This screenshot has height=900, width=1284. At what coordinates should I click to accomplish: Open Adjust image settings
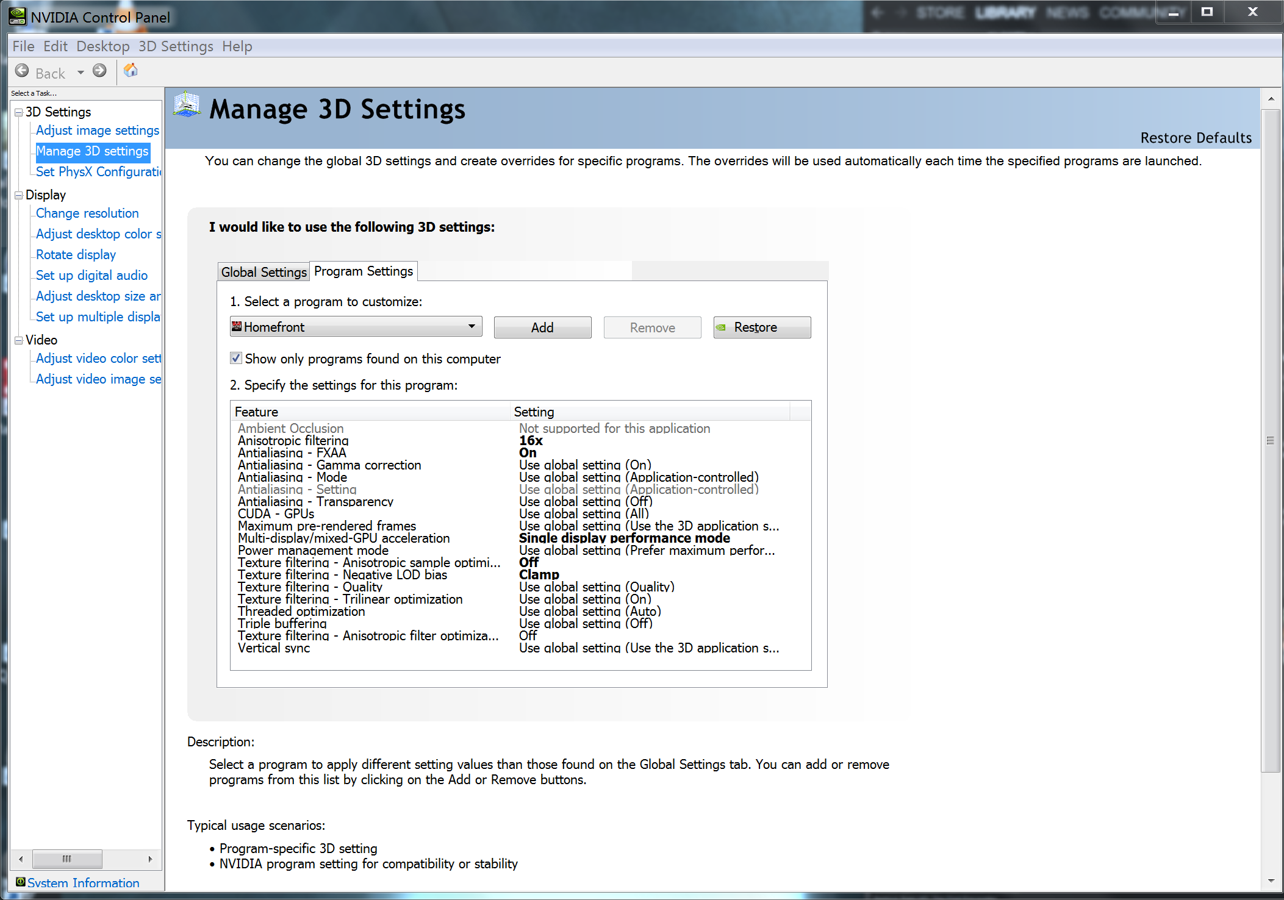pyautogui.click(x=98, y=130)
